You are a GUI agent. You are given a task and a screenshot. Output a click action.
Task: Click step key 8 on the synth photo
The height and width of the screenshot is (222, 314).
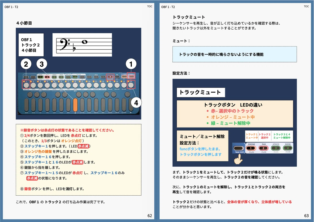[x=75, y=85]
